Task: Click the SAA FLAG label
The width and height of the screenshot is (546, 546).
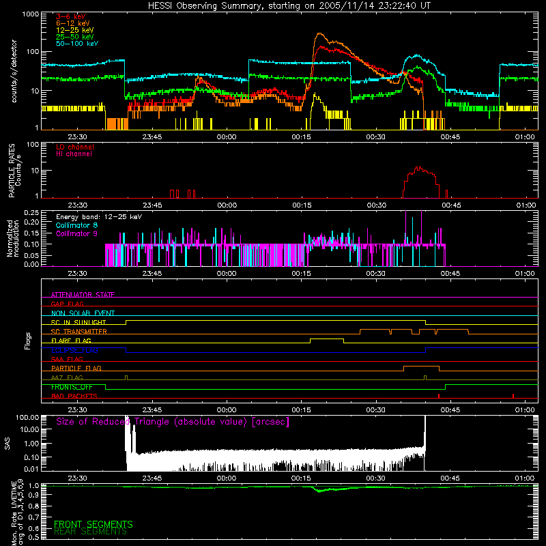Action: pos(67,359)
